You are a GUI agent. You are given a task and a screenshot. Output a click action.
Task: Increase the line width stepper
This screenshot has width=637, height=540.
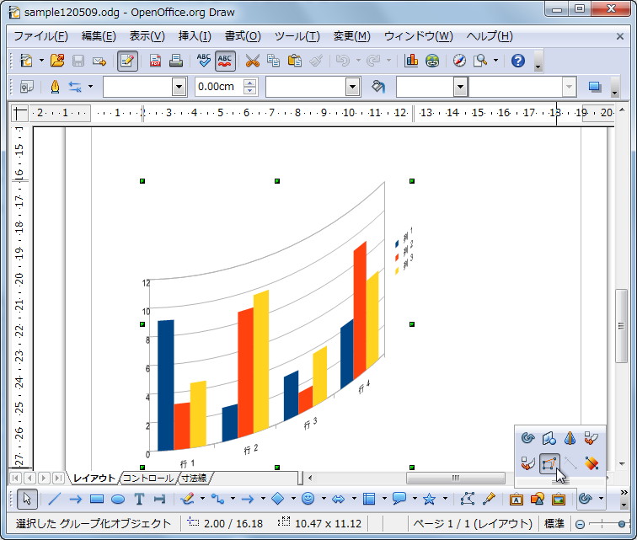pos(250,82)
